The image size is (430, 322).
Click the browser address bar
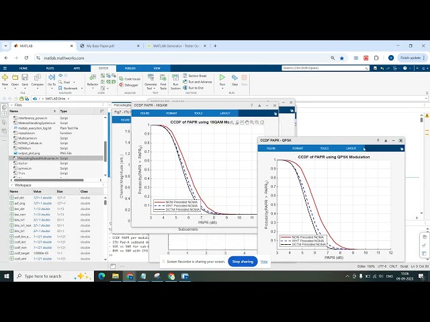[182, 58]
